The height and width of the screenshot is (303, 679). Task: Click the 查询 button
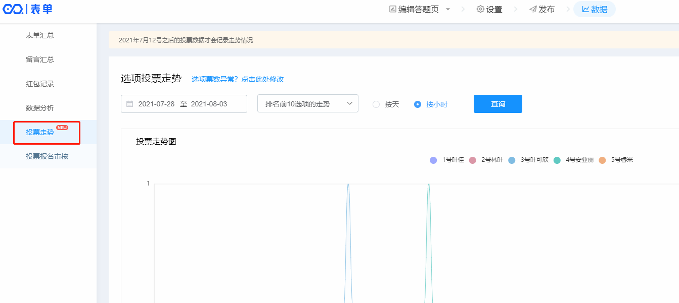click(498, 104)
